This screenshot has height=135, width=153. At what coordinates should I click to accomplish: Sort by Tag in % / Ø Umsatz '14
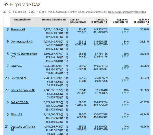tap(120, 21)
